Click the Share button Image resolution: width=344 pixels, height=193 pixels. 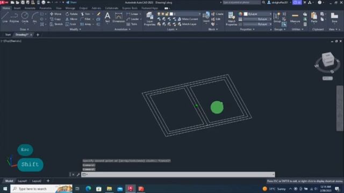(71, 2)
